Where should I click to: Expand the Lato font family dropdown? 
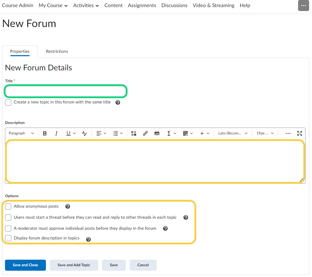pyautogui.click(x=233, y=133)
